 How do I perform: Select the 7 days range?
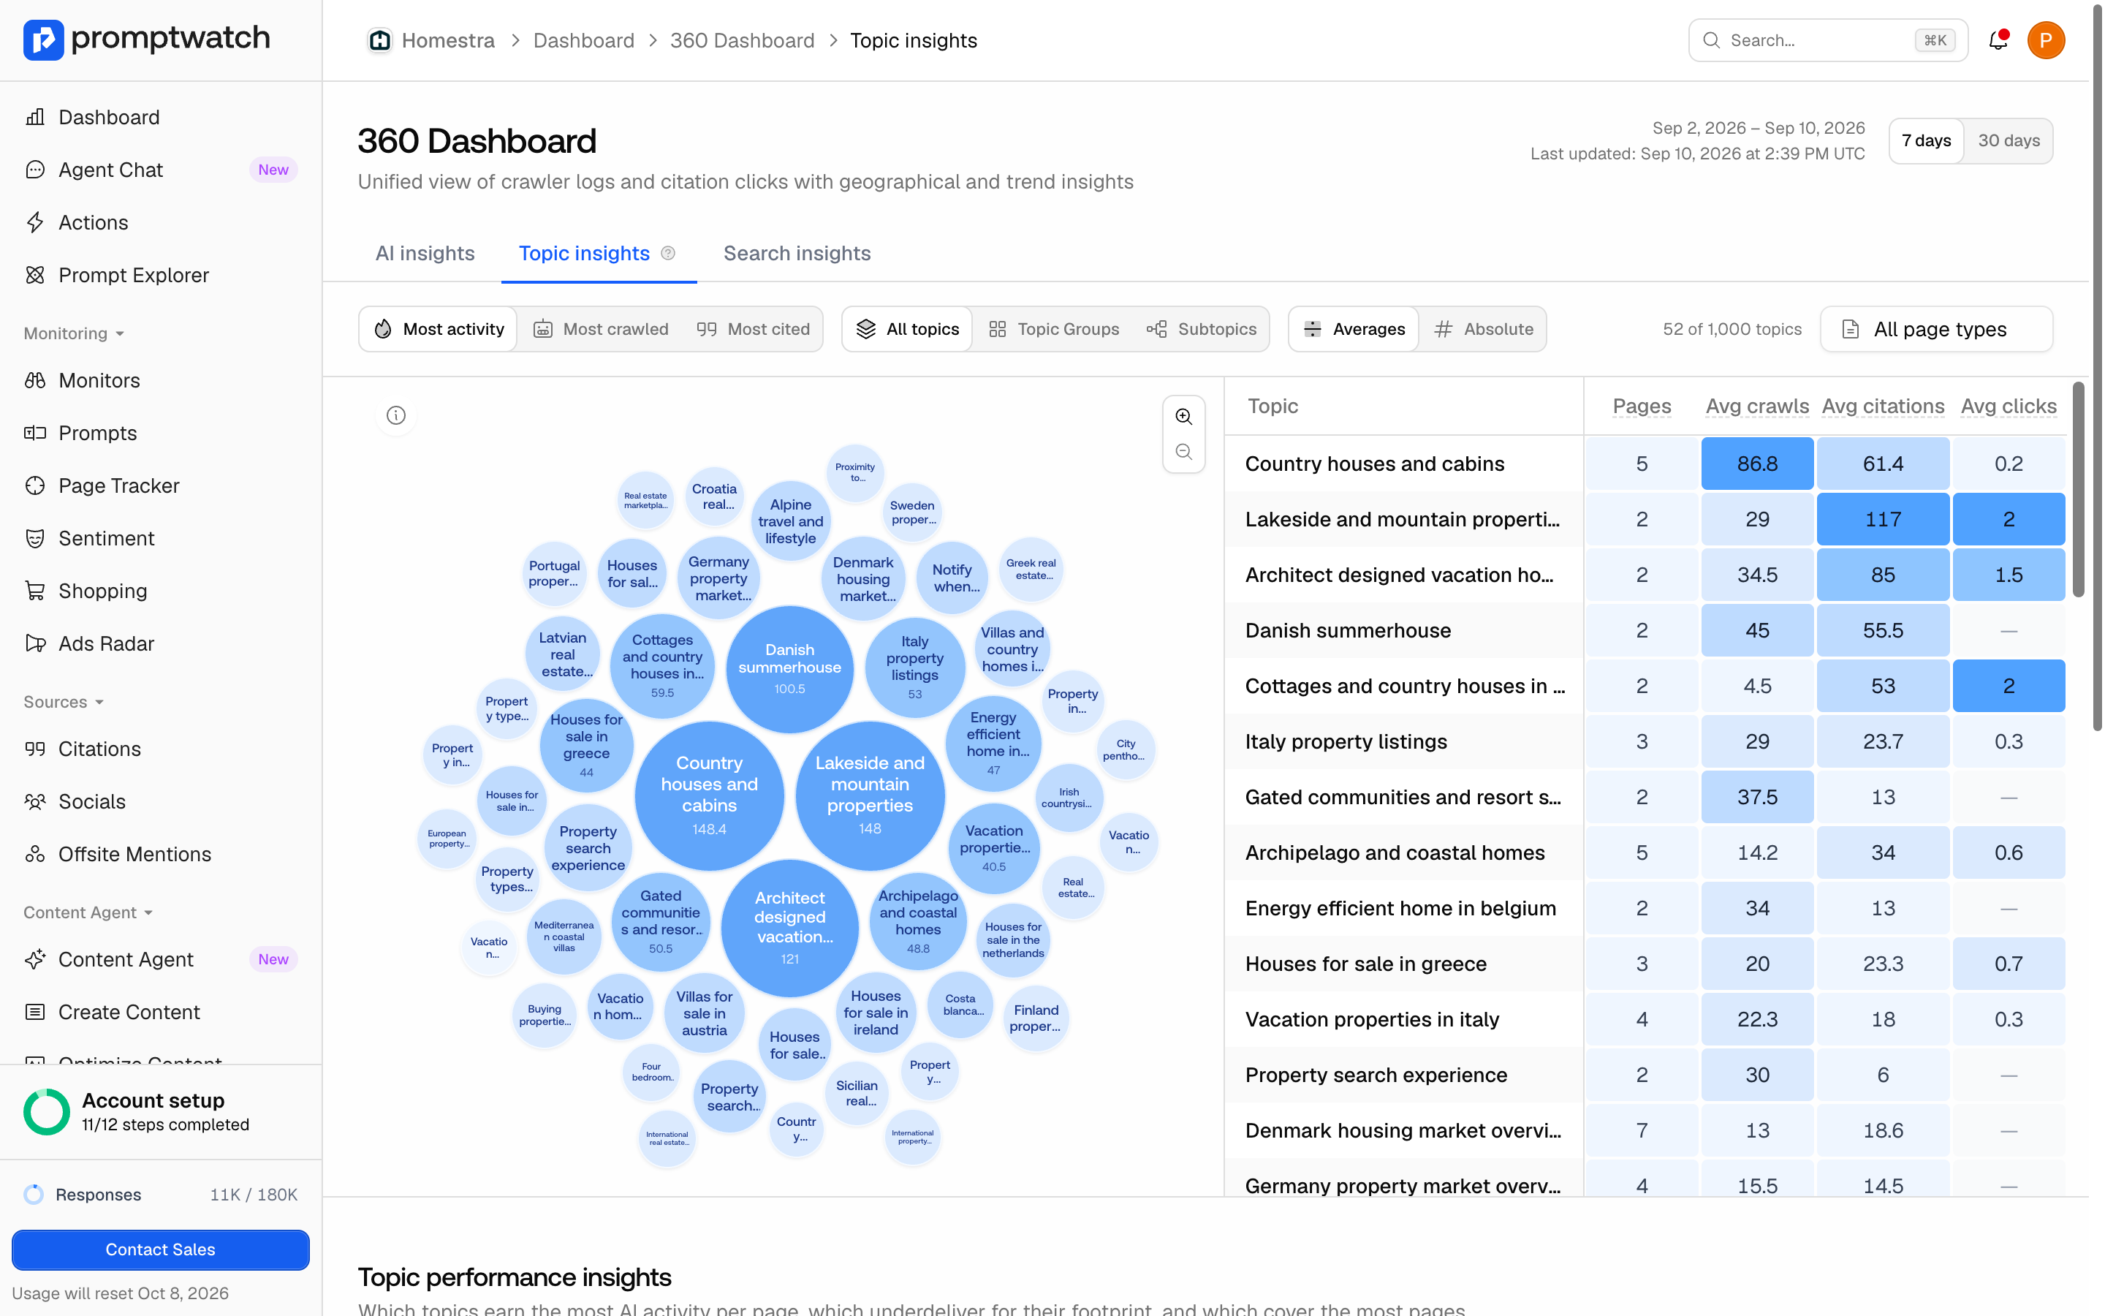click(1926, 141)
